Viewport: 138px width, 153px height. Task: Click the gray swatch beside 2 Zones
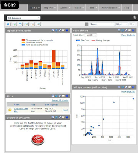(x=87, y=24)
